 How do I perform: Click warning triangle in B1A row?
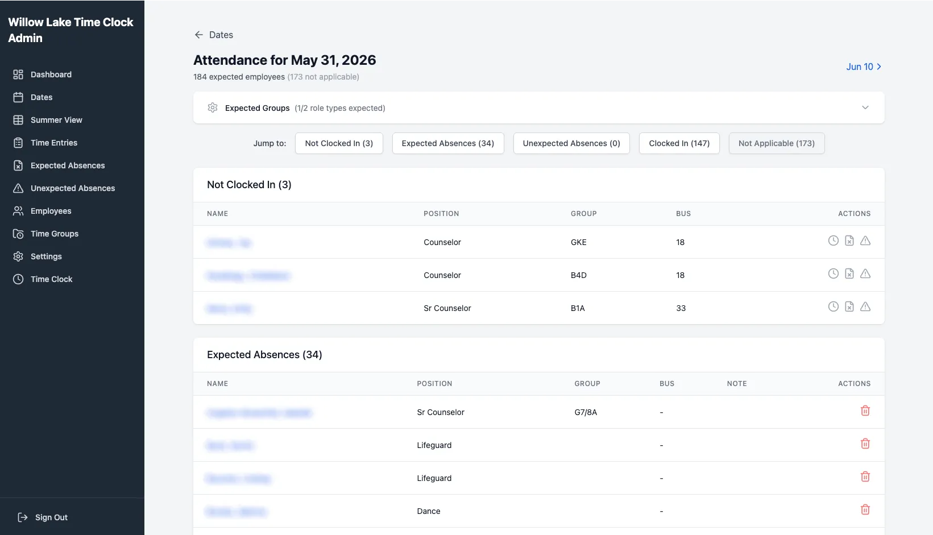tap(865, 306)
